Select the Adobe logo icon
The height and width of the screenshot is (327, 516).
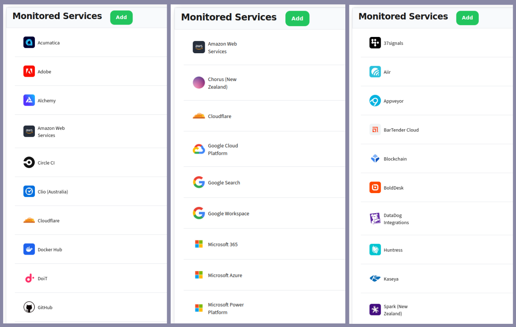point(29,72)
